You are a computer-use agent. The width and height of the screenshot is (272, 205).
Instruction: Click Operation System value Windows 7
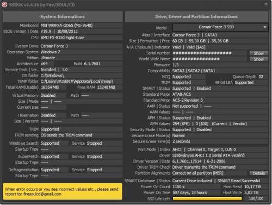tap(50, 52)
